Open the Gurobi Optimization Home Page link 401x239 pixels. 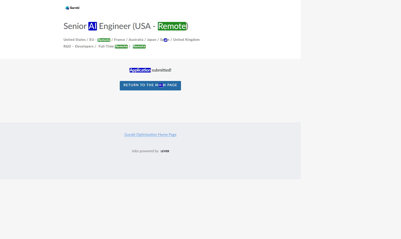coord(150,135)
